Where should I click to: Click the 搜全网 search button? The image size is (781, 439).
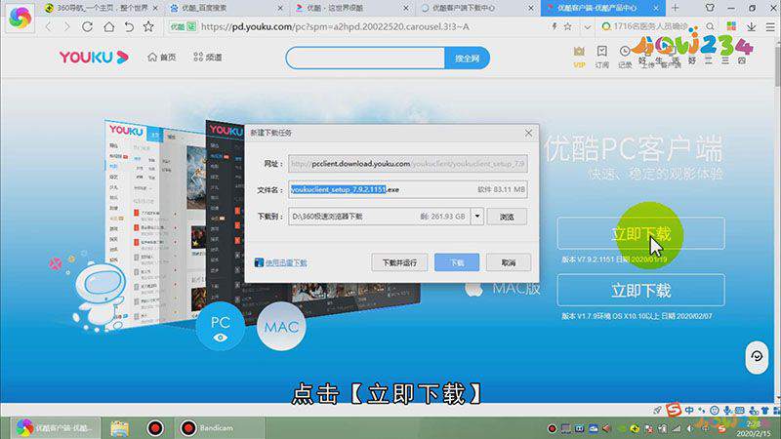[467, 59]
